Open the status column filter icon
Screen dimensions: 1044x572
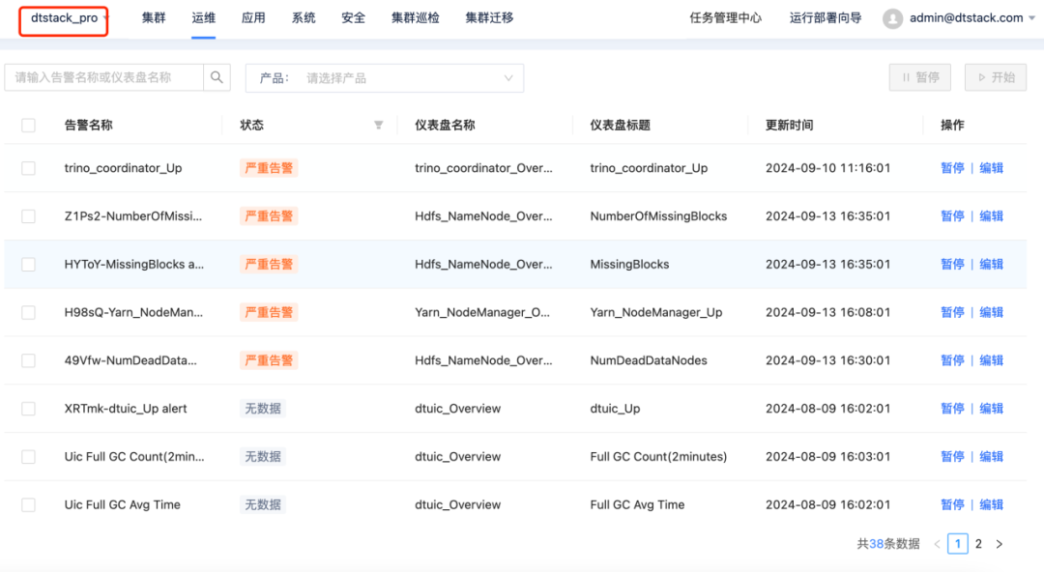379,125
